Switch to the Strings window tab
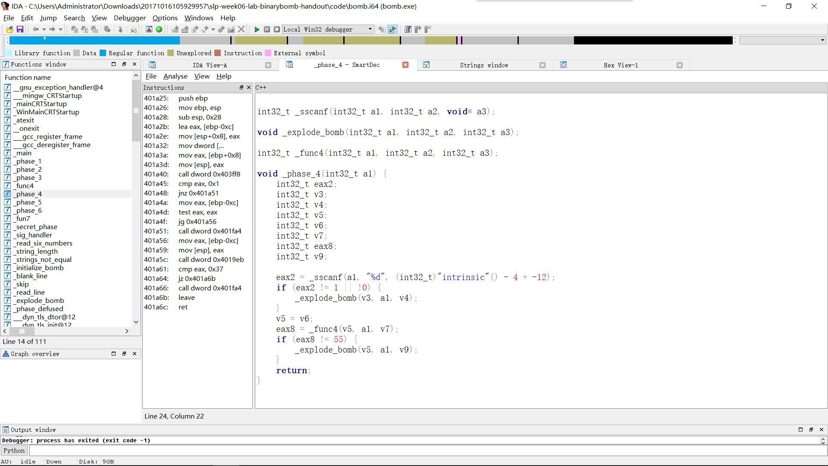The image size is (828, 466). pos(483,65)
